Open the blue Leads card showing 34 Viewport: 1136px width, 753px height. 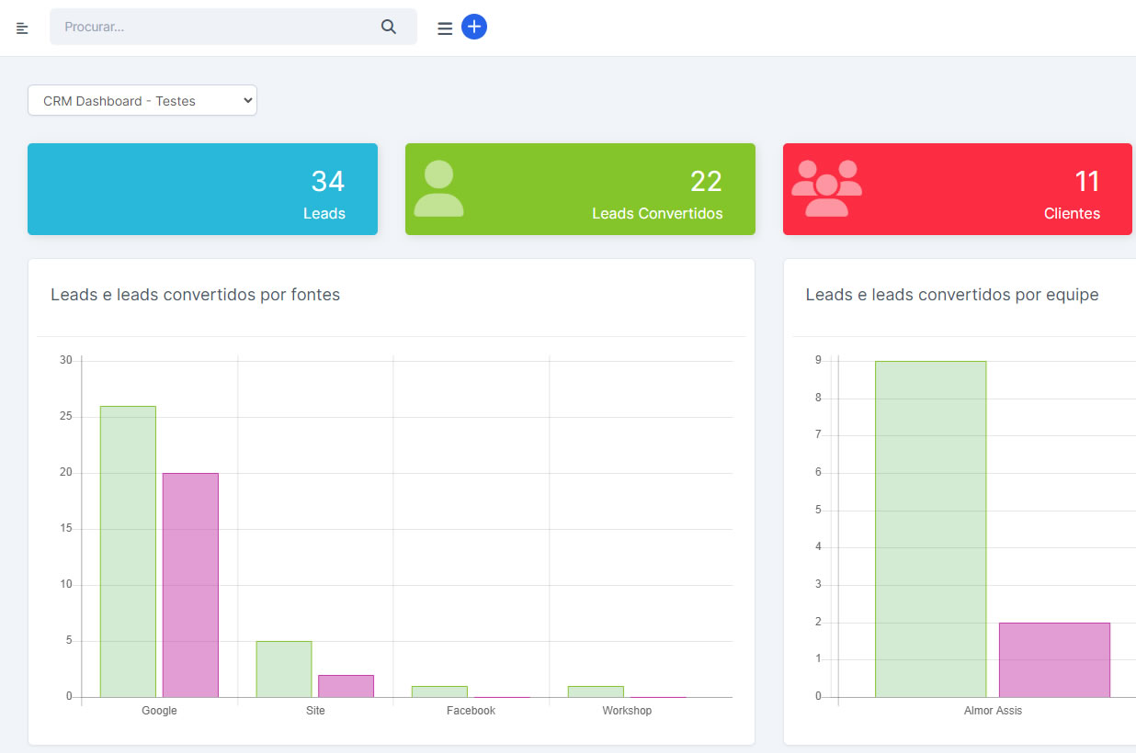coord(202,189)
